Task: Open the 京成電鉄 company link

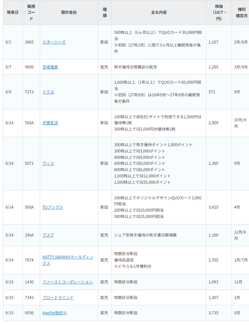Action: coord(50,67)
